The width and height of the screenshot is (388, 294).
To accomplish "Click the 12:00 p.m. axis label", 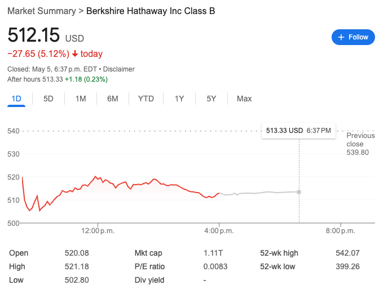I will (98, 231).
